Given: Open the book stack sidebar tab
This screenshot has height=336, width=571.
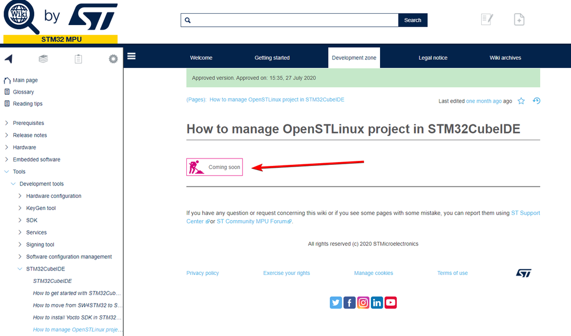Looking at the screenshot, I should point(43,59).
